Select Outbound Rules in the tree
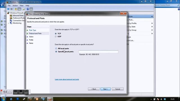Viewport: 180px width, 101px height. click(19, 18)
